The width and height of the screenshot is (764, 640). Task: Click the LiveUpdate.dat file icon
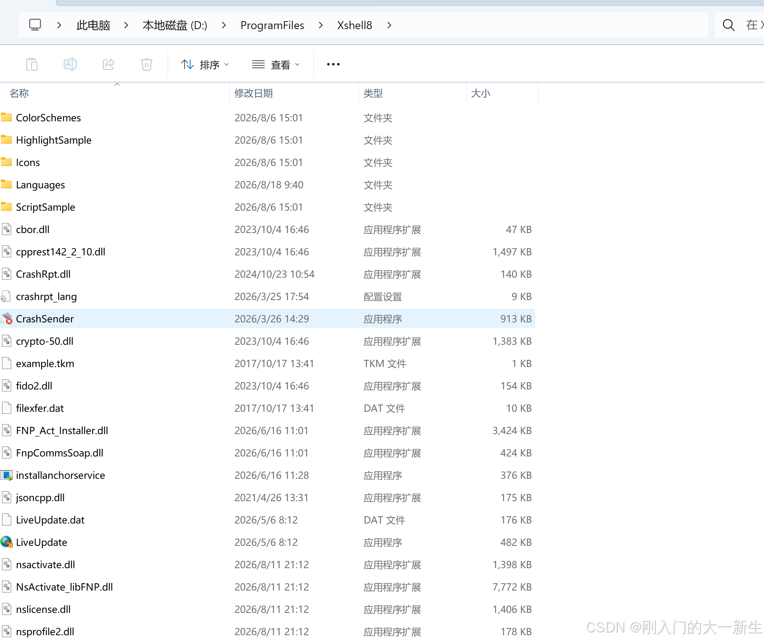6,520
